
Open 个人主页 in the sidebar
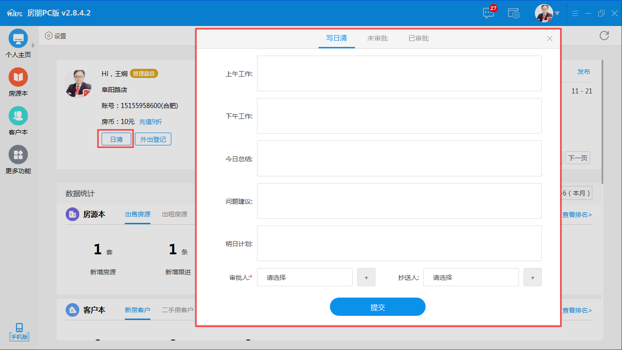tap(18, 44)
